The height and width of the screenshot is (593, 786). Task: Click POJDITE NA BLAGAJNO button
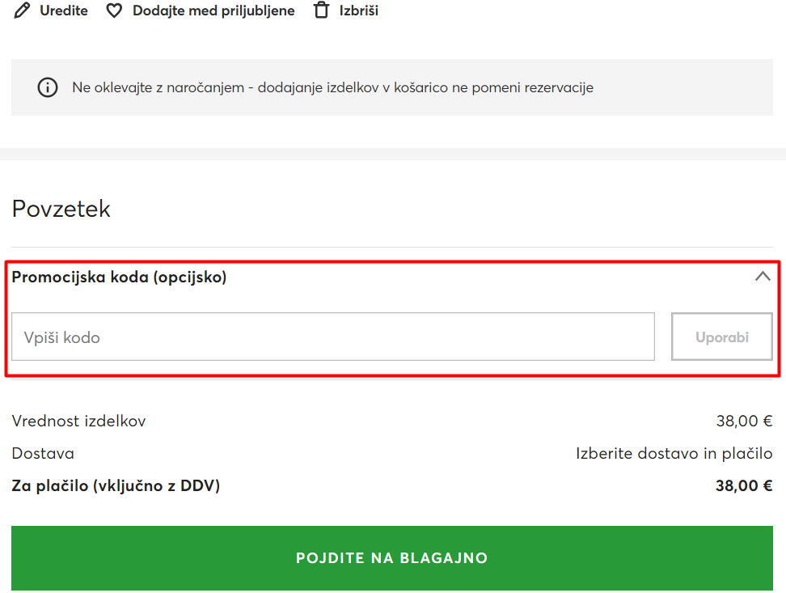392,558
